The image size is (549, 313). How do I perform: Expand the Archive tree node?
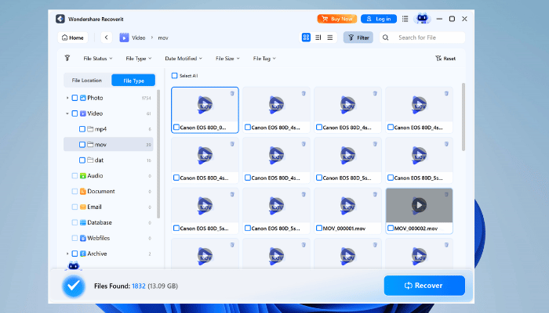tap(67, 254)
